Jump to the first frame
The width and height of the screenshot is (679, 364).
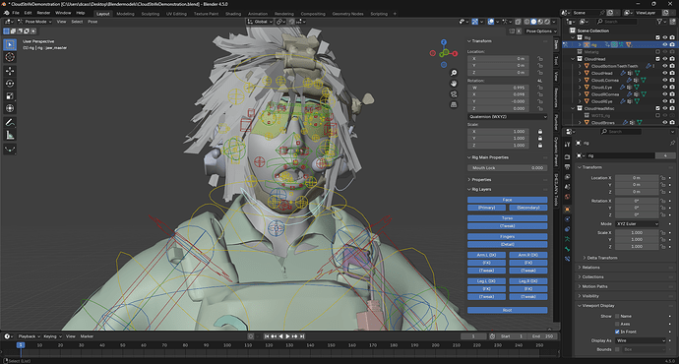click(267, 336)
